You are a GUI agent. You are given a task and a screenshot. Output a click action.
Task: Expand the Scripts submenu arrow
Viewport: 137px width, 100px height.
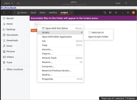(x=81, y=32)
